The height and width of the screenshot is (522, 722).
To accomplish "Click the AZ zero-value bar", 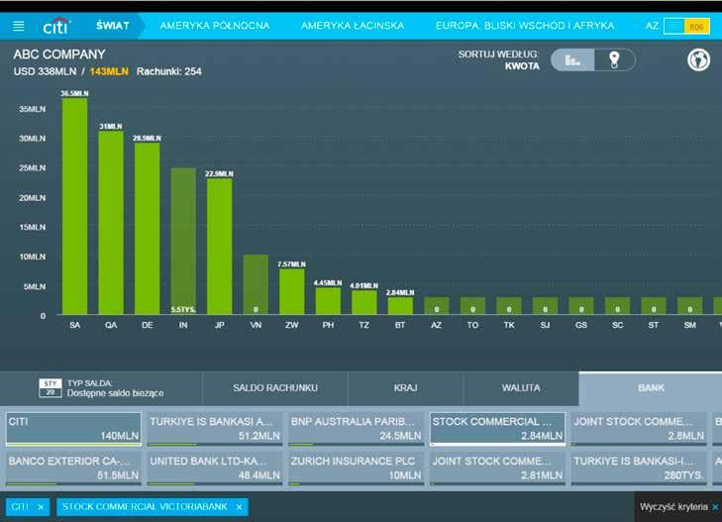I will (437, 306).
